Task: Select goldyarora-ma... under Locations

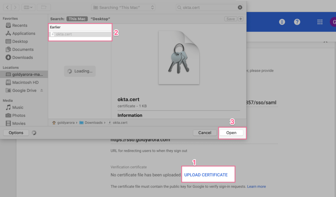Action: [x=24, y=74]
